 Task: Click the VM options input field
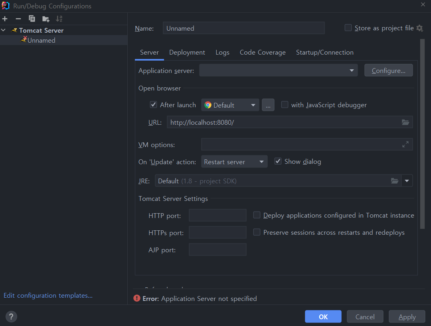tap(307, 144)
